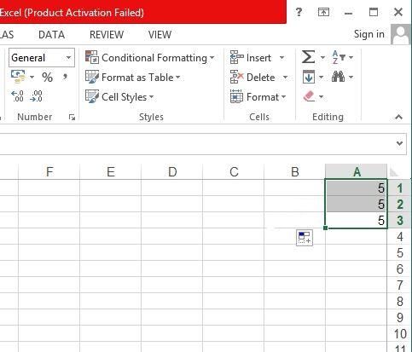Screen dimensions: 412x352
Task: Select row 10 header
Action: 399,334
